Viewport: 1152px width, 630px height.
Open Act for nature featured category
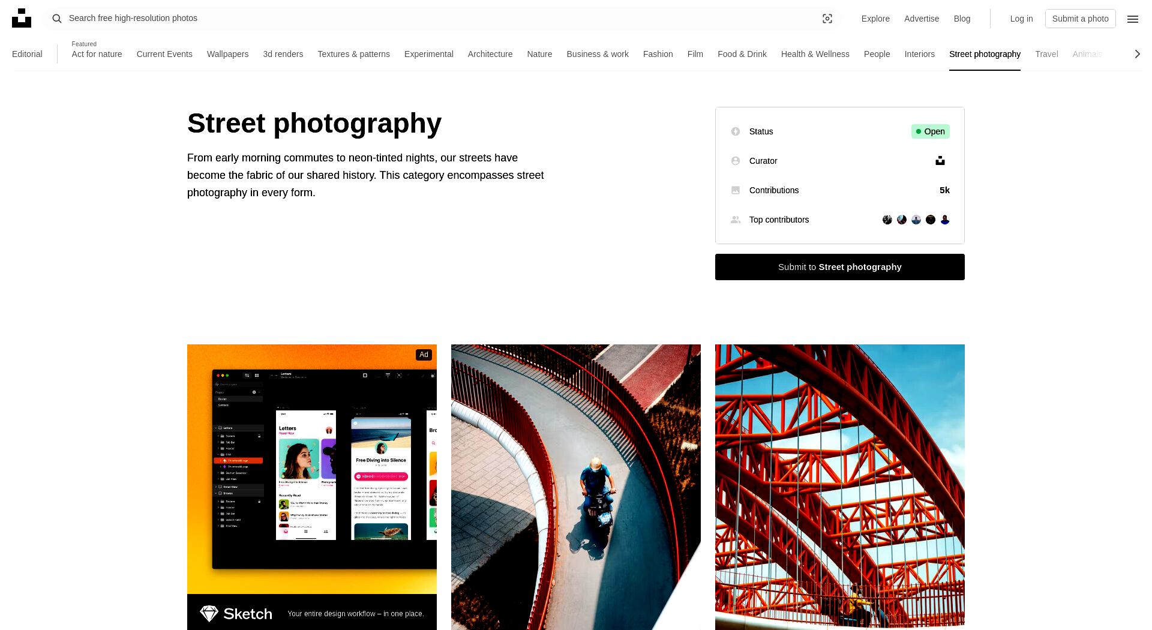click(97, 54)
